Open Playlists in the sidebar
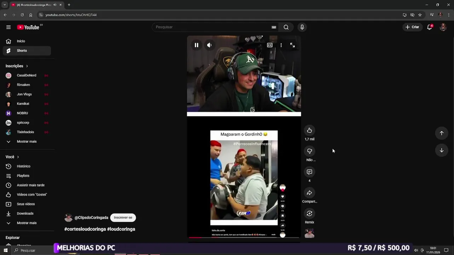The image size is (454, 255). coord(27,176)
